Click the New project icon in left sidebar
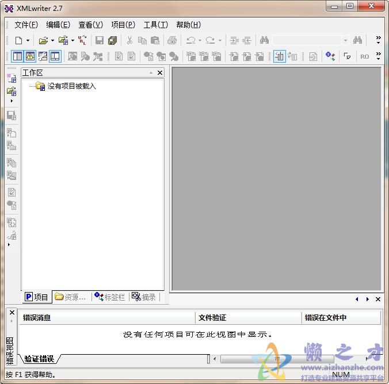389x384 pixels. [x=12, y=78]
